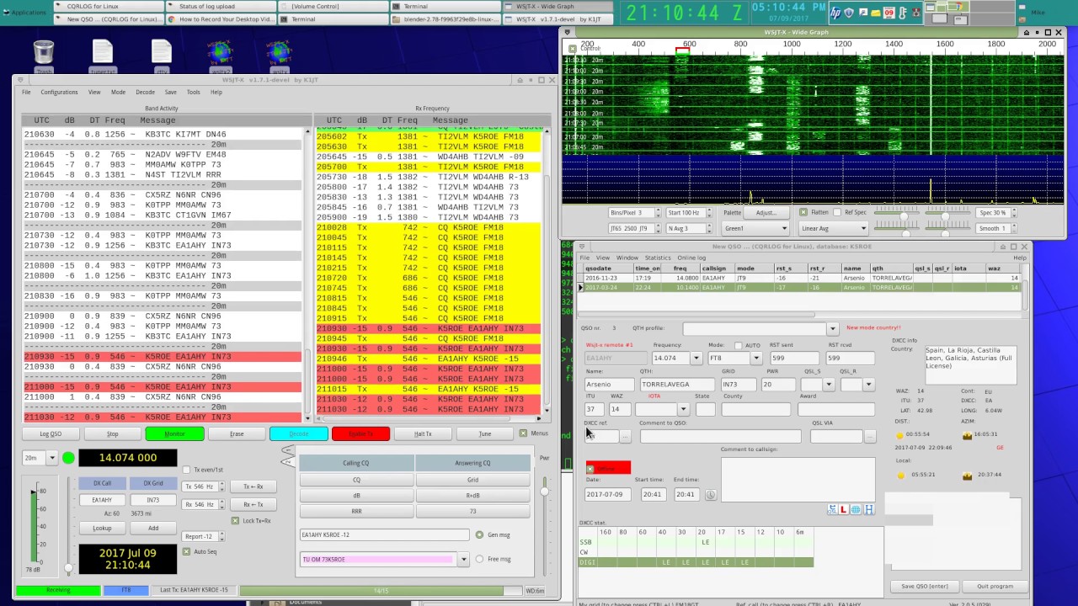Uncheck the Menus checkbox in WSJT-X
This screenshot has height=606, width=1078.
point(523,433)
